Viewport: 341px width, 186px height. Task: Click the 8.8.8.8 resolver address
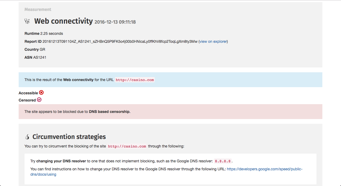(223, 161)
